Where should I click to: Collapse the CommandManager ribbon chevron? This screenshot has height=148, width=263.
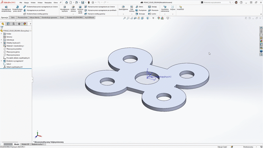pos(261,14)
